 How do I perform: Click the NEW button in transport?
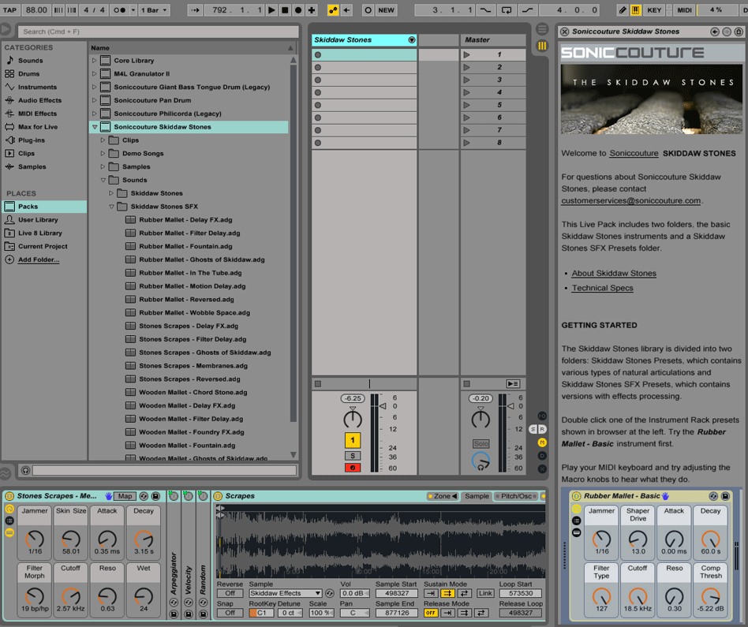(386, 10)
